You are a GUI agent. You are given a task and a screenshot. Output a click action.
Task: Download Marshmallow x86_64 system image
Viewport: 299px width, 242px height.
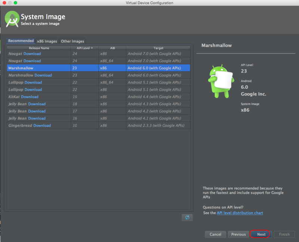[43, 75]
